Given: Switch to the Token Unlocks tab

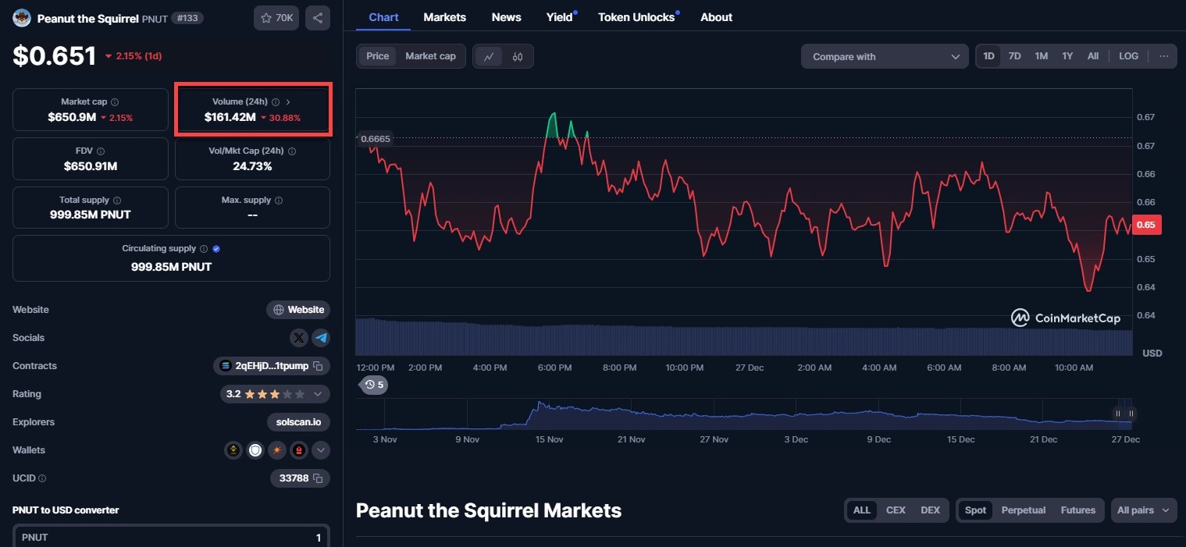Looking at the screenshot, I should pyautogui.click(x=636, y=17).
